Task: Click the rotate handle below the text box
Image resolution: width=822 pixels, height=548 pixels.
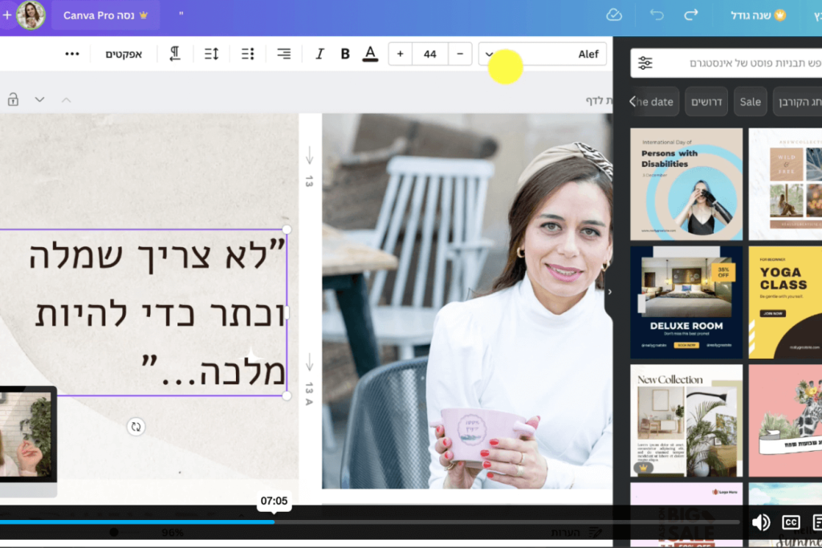Action: 136,427
